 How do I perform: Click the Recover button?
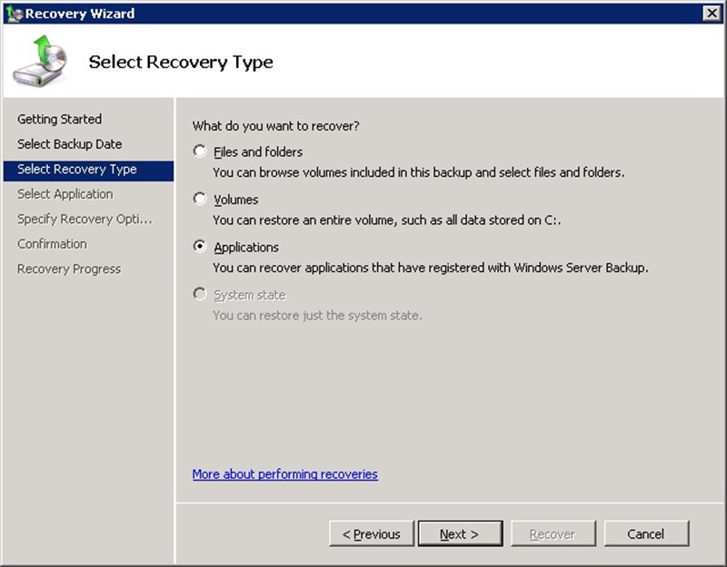(x=553, y=534)
